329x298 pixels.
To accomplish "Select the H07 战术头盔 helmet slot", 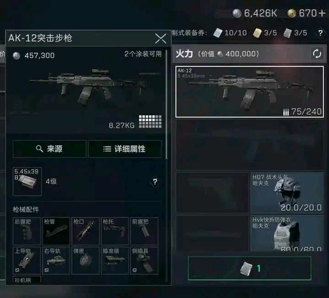I will click(x=287, y=193).
